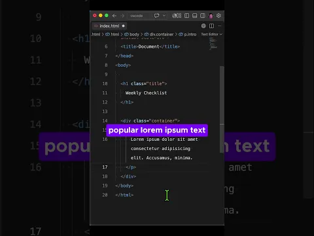Click the h1 class title line
Screen dimensions: 314x236
point(144,84)
